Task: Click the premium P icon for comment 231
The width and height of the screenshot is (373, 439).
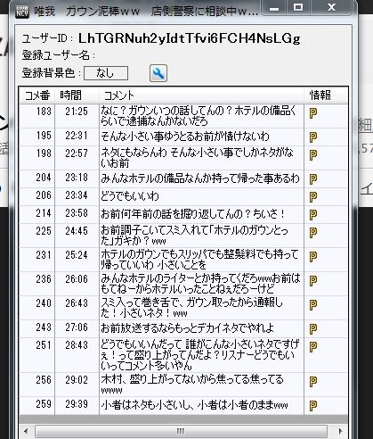Action: click(x=313, y=256)
